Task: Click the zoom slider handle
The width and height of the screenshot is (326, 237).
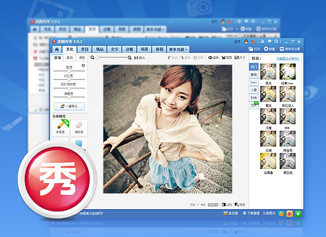Action: 97,58
